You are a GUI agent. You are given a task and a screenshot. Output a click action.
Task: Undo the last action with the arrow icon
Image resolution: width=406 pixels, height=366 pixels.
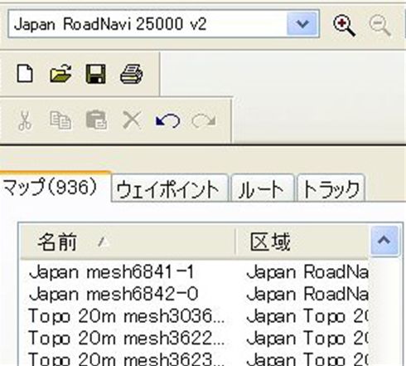168,120
